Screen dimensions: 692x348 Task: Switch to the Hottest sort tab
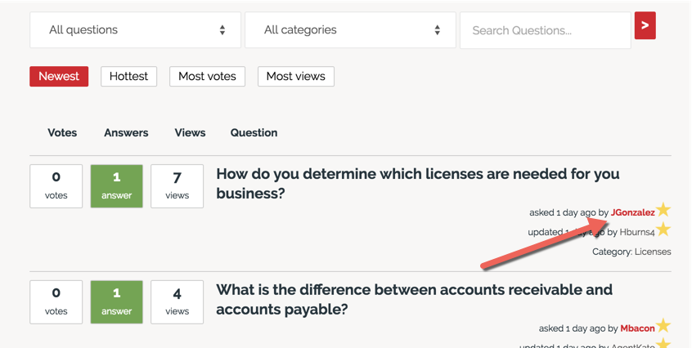pos(129,76)
